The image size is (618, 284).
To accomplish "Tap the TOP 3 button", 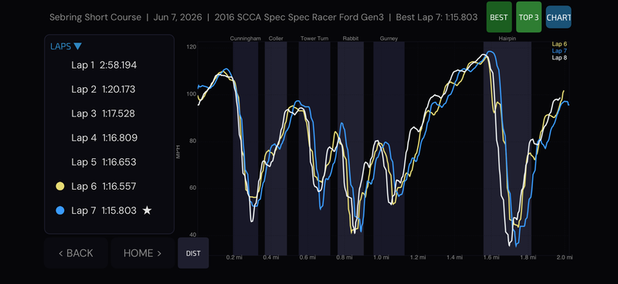I will click(x=528, y=17).
